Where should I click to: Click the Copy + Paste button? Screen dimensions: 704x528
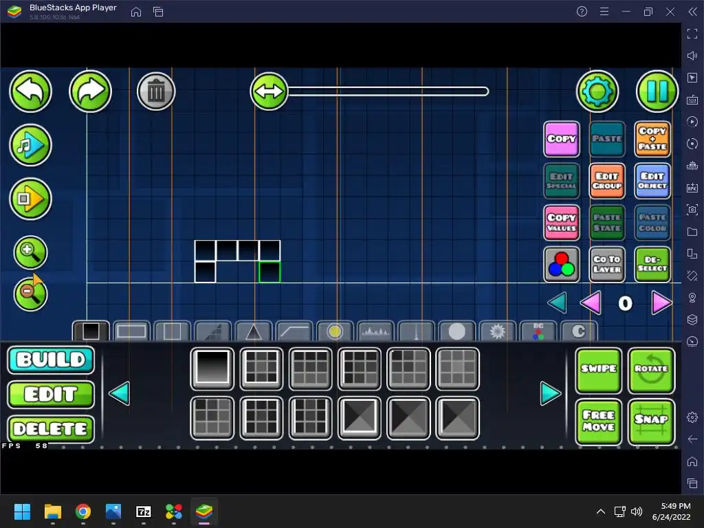point(652,139)
